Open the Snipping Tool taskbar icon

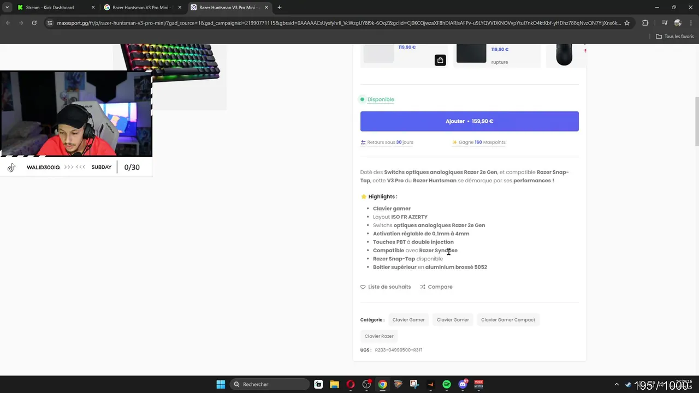(414, 384)
